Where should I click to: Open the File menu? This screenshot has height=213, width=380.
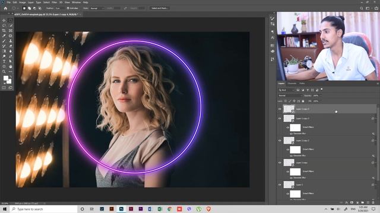pos(8,2)
